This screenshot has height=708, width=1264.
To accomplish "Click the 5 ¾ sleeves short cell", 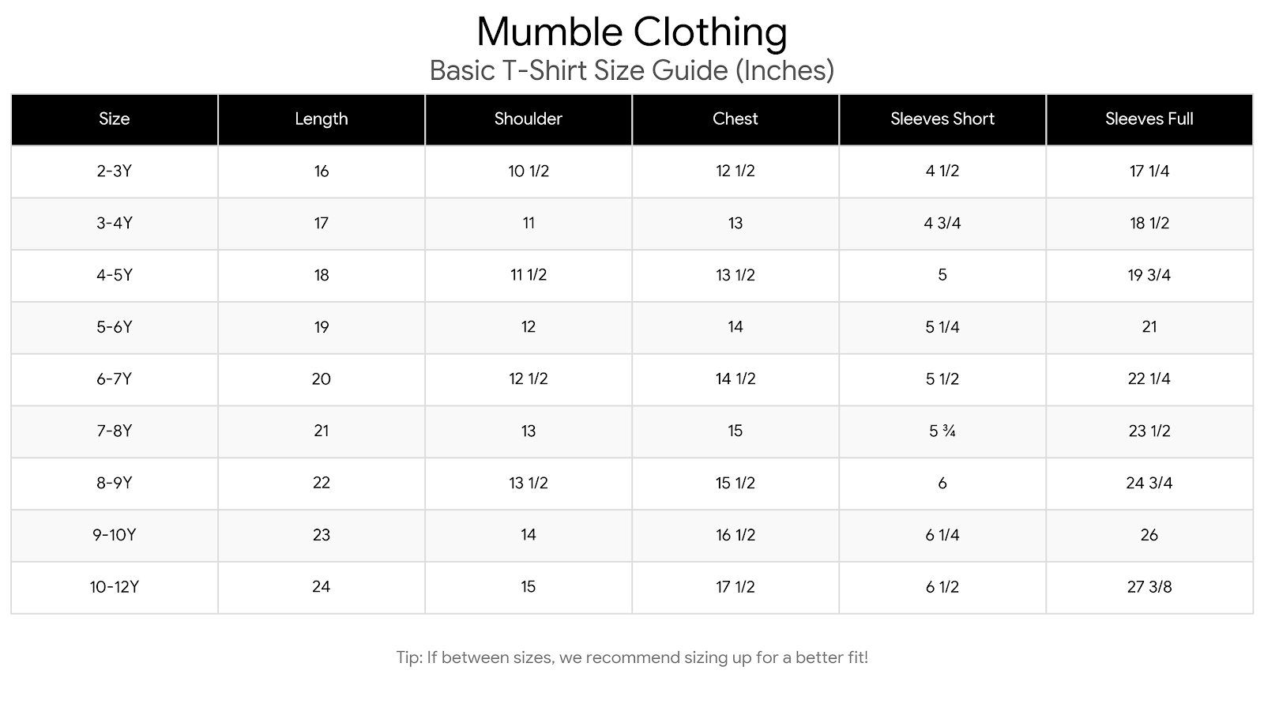I will (x=942, y=431).
